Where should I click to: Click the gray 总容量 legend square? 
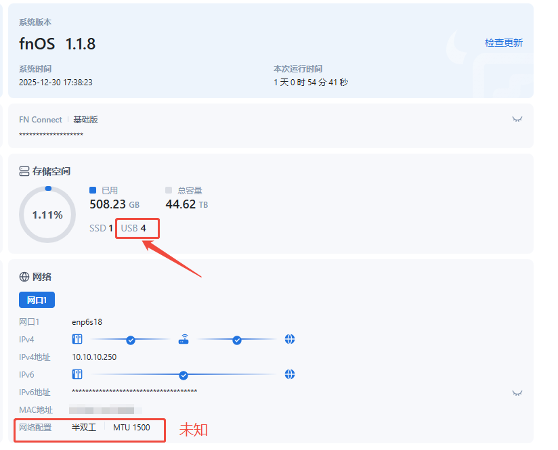tap(169, 190)
